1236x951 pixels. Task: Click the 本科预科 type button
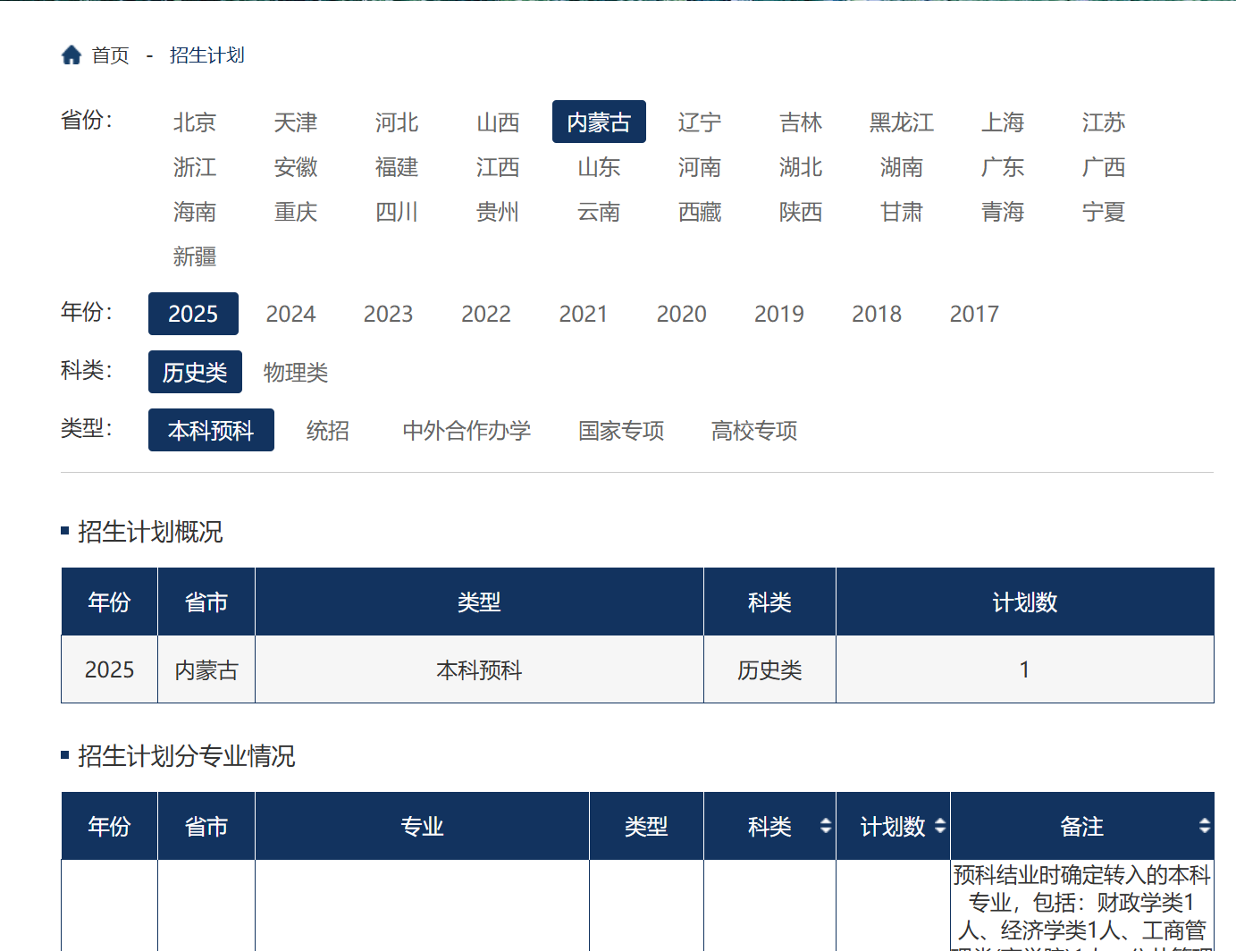click(211, 431)
